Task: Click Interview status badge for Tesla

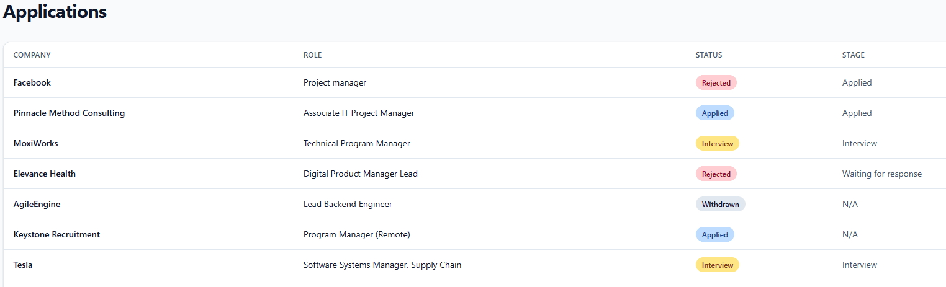Action: tap(718, 265)
